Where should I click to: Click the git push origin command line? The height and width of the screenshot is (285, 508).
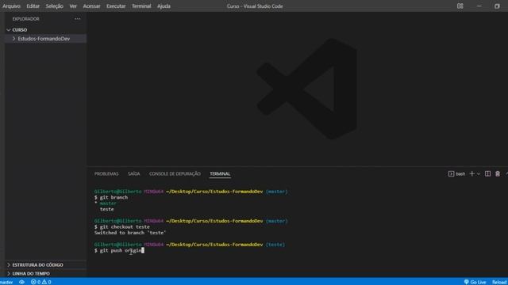(119, 250)
